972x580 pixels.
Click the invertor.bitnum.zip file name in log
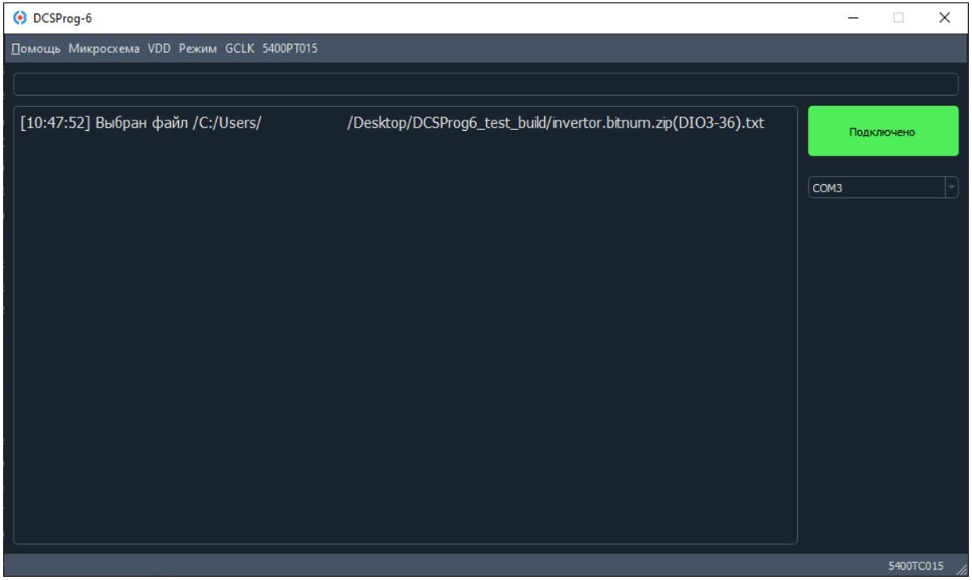610,124
